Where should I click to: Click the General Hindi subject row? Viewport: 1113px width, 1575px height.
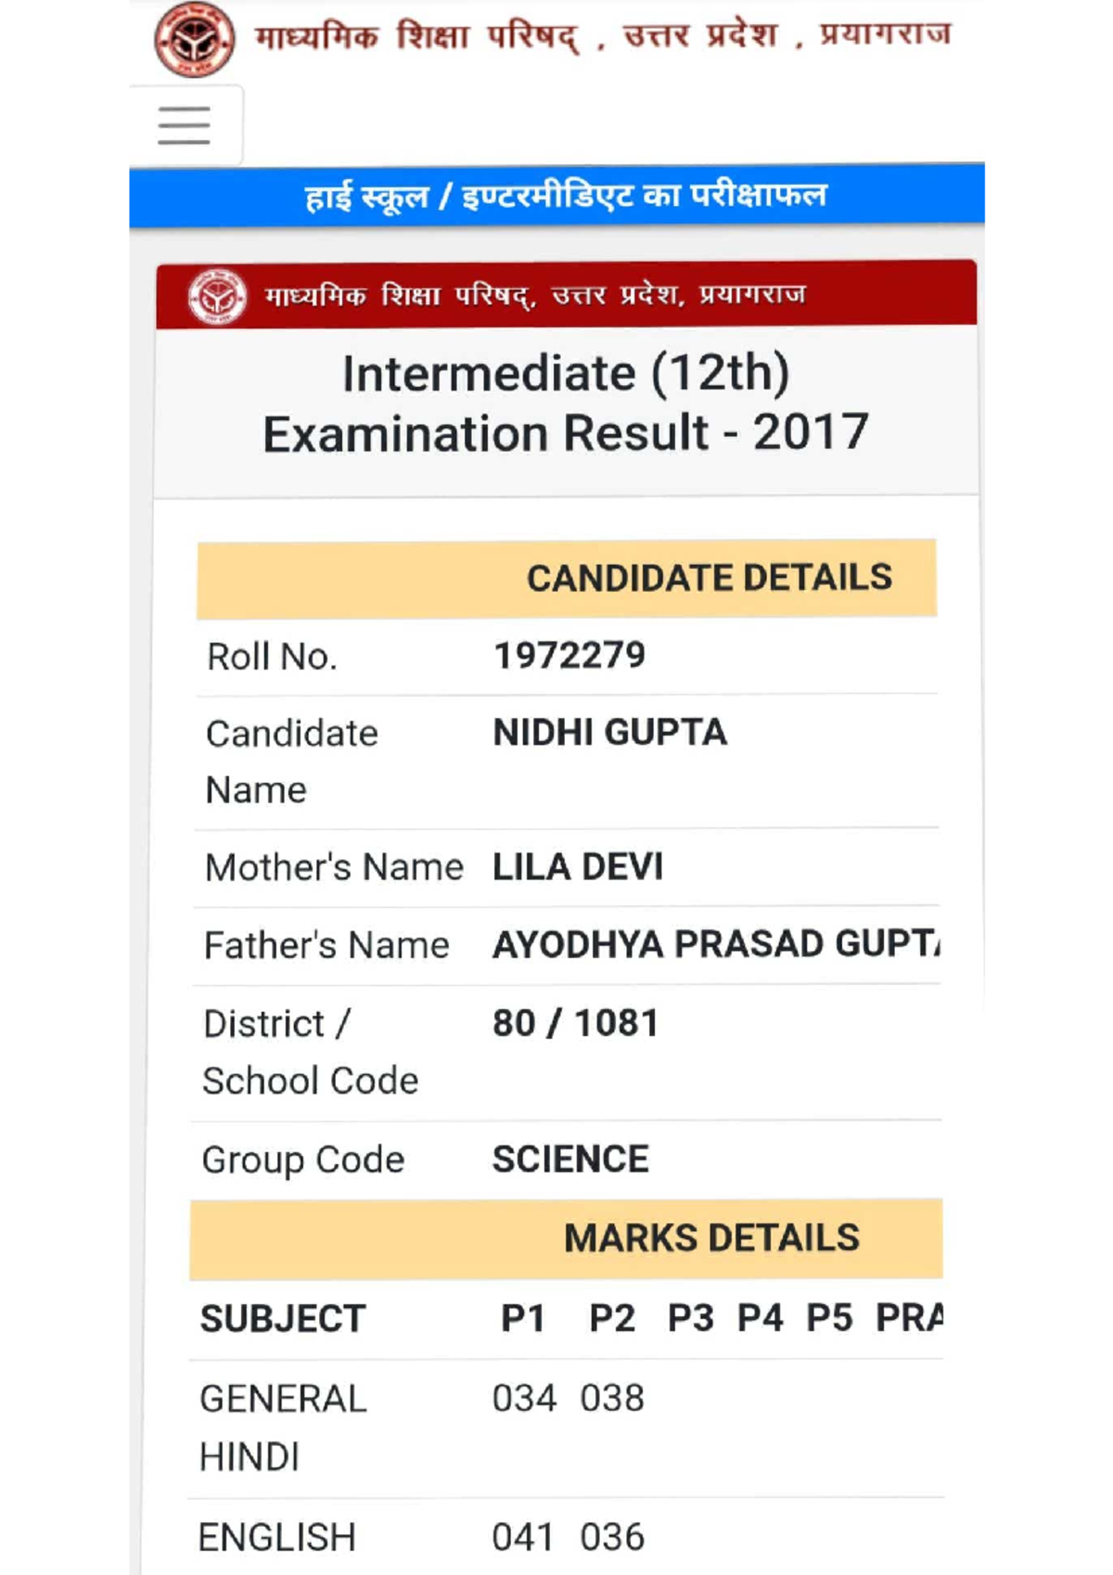284,1428
